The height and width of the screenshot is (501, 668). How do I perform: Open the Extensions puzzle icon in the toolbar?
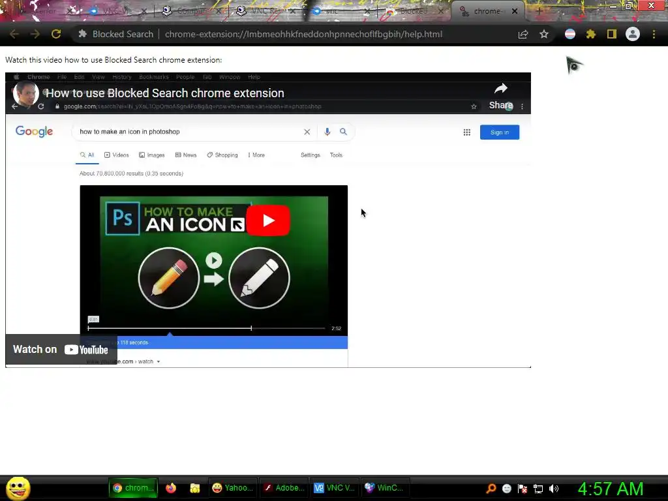(590, 34)
